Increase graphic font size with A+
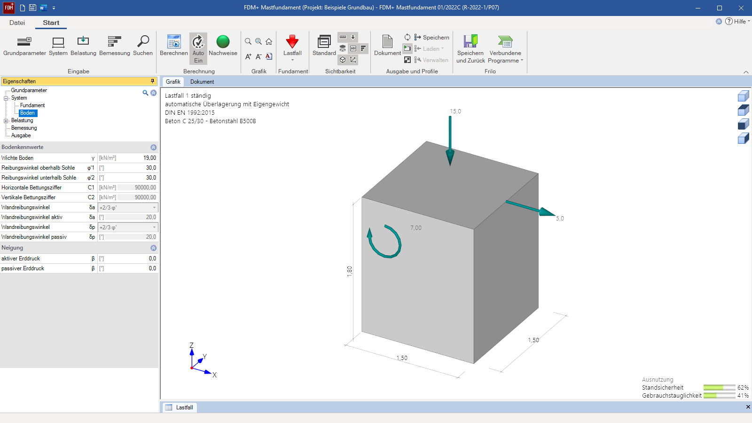 [248, 56]
